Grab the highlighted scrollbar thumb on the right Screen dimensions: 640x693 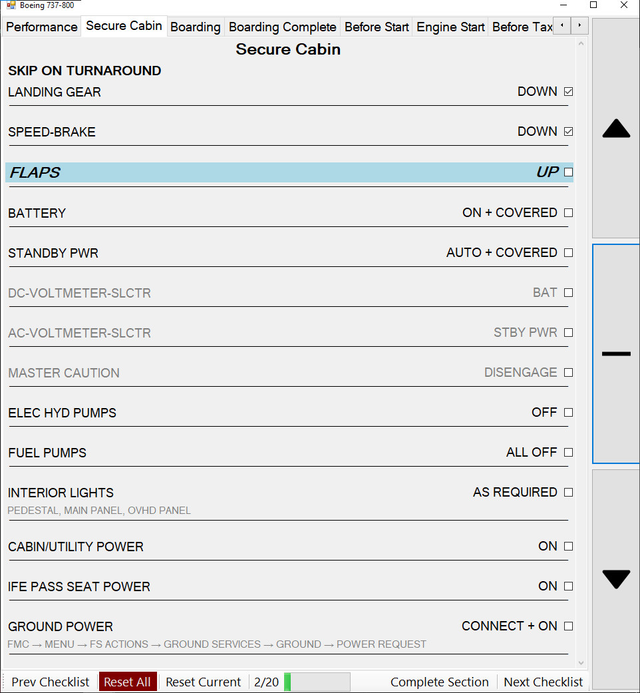(x=615, y=353)
